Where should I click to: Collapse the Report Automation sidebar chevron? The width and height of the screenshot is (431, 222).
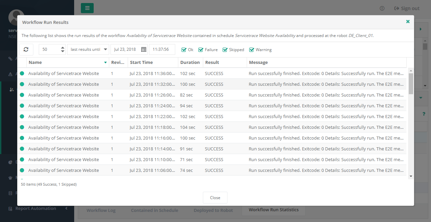(x=66, y=209)
